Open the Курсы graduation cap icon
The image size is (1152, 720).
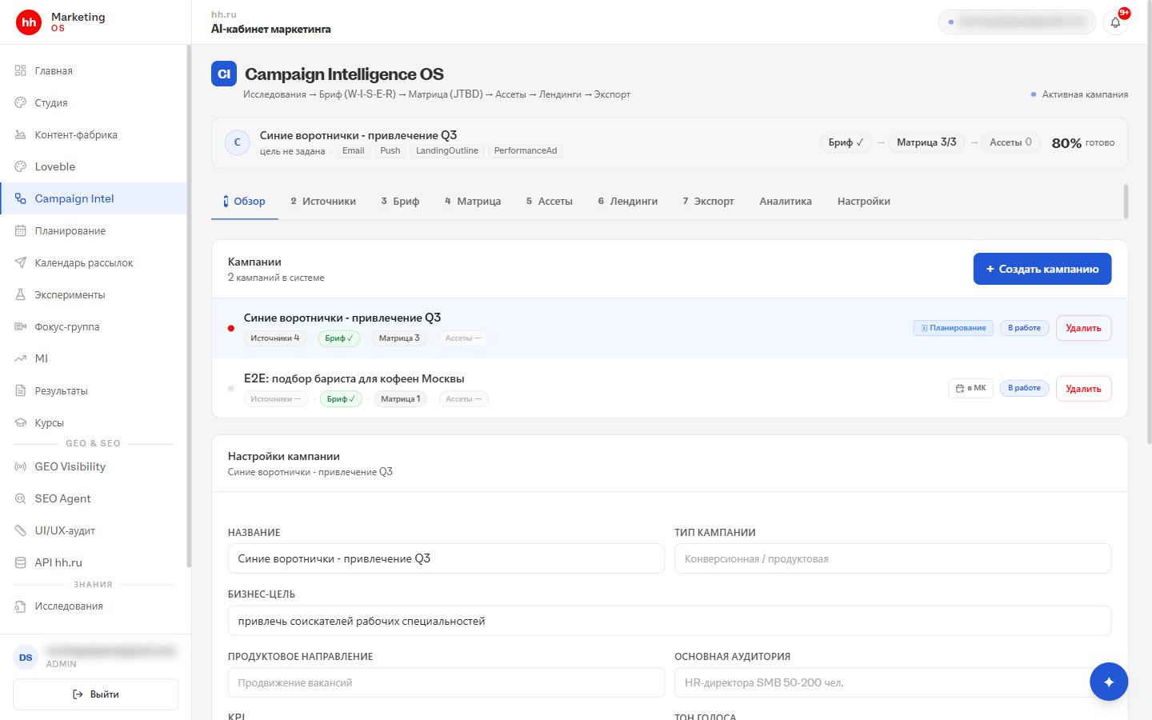(21, 422)
